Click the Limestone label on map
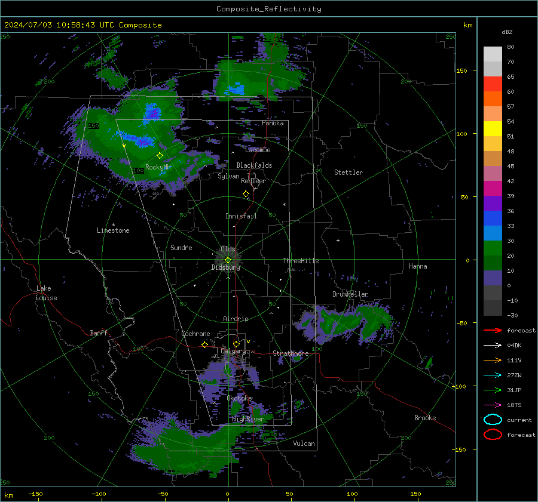Viewport: 538px width, 502px height. pos(113,230)
